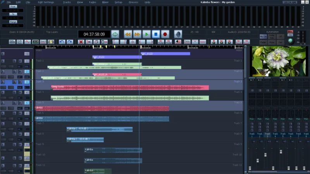Viewport: 310px width, 174px height.
Task: Click the rewind transport button
Action: [128, 34]
